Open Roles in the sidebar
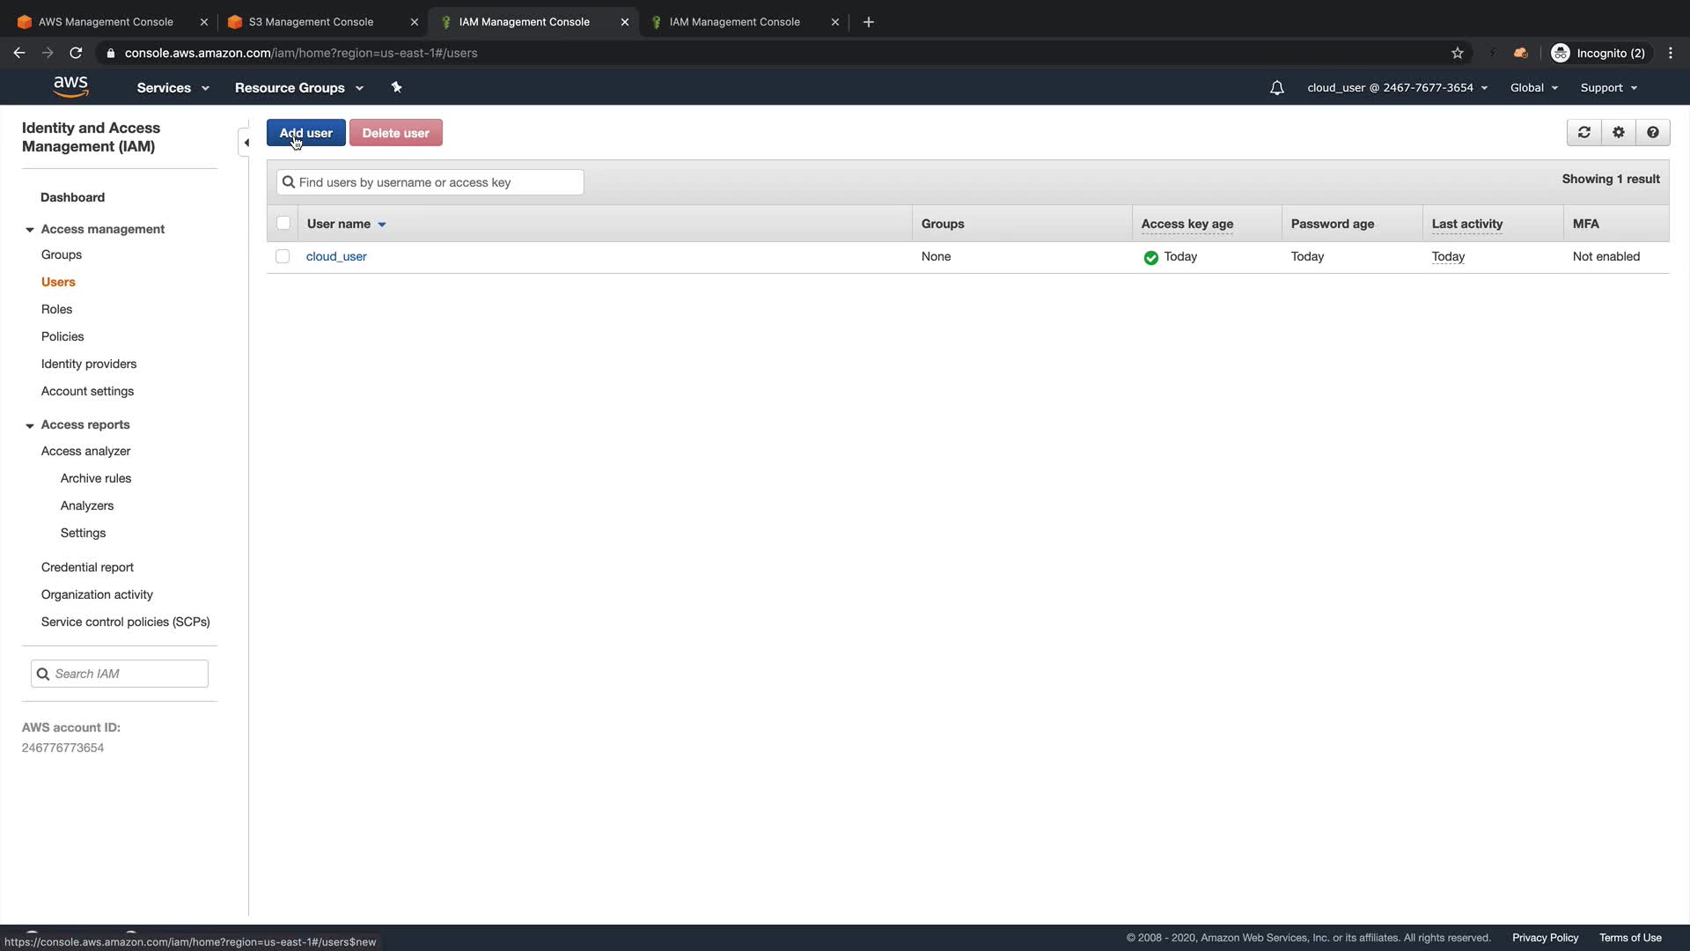The height and width of the screenshot is (951, 1690). 56,309
